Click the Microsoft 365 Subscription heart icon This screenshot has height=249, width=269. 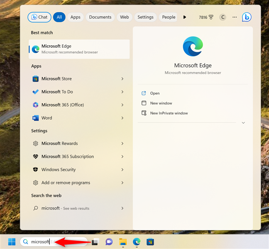tap(36, 156)
